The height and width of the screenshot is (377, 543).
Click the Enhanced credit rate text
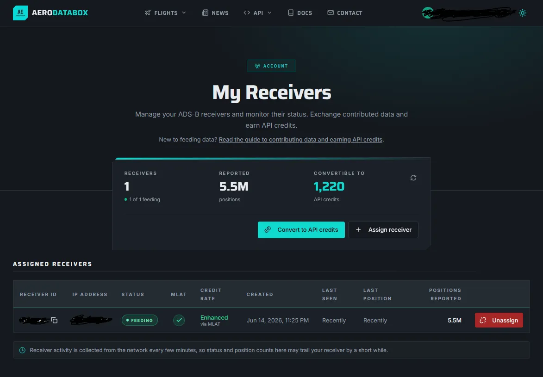214,317
